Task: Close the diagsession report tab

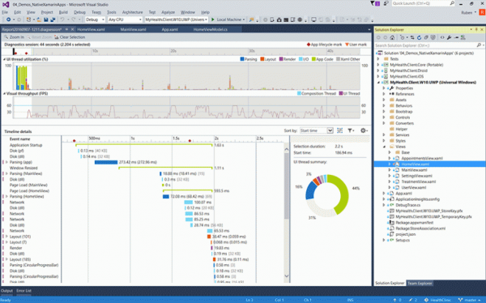Action: coord(72,29)
